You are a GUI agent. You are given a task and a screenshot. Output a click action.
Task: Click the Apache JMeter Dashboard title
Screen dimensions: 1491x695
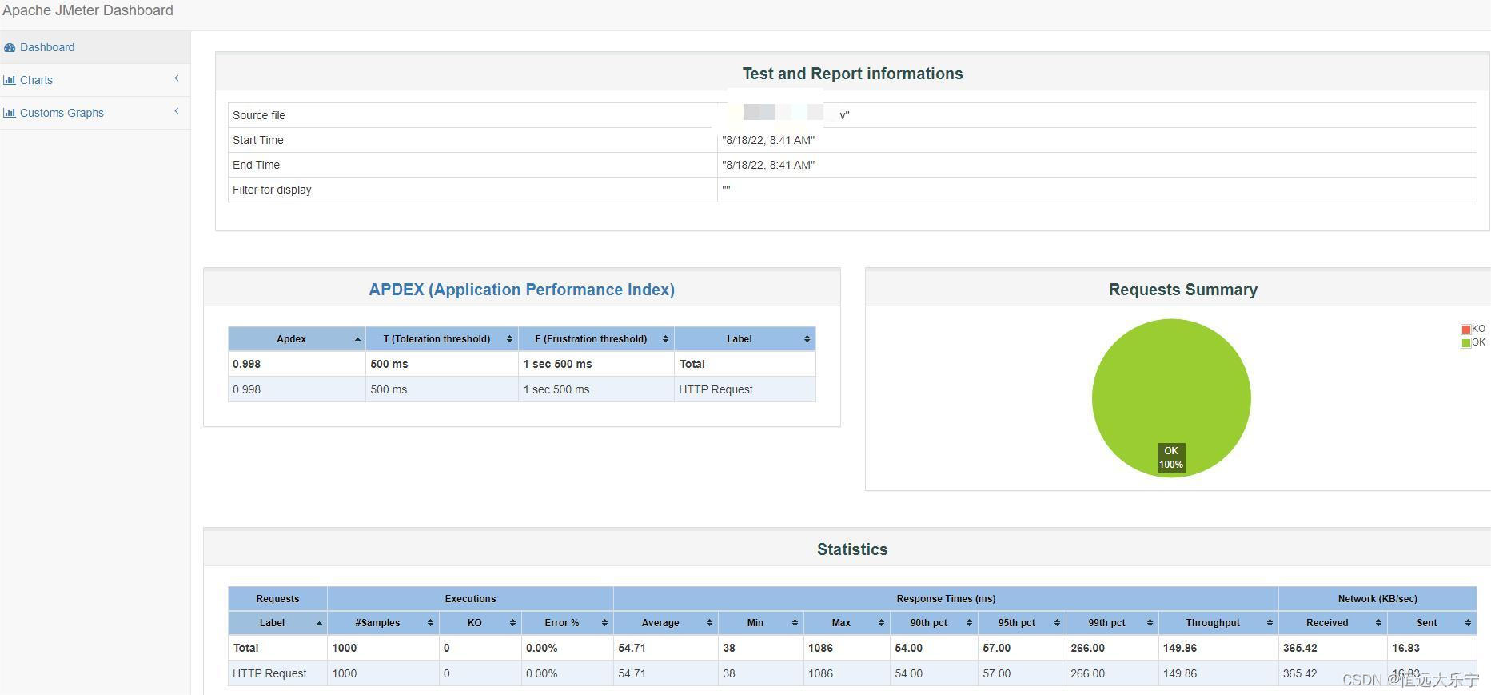click(x=88, y=10)
